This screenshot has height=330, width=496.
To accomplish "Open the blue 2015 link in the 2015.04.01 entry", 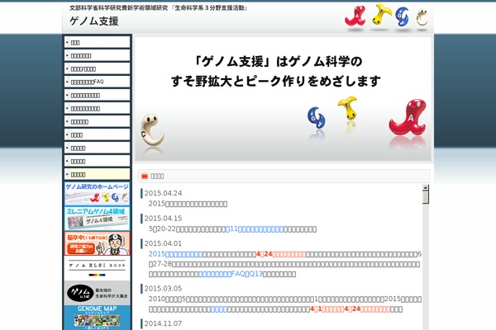I will [175, 254].
